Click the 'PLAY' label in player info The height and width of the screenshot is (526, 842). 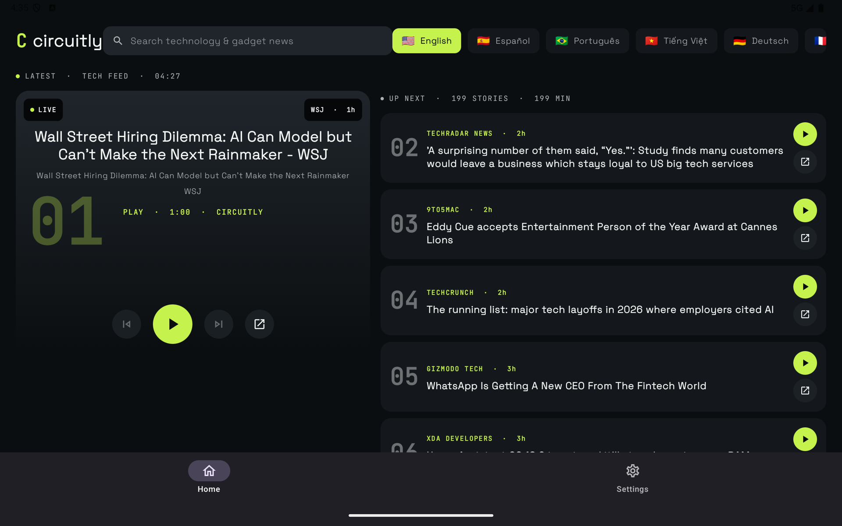pyautogui.click(x=133, y=212)
